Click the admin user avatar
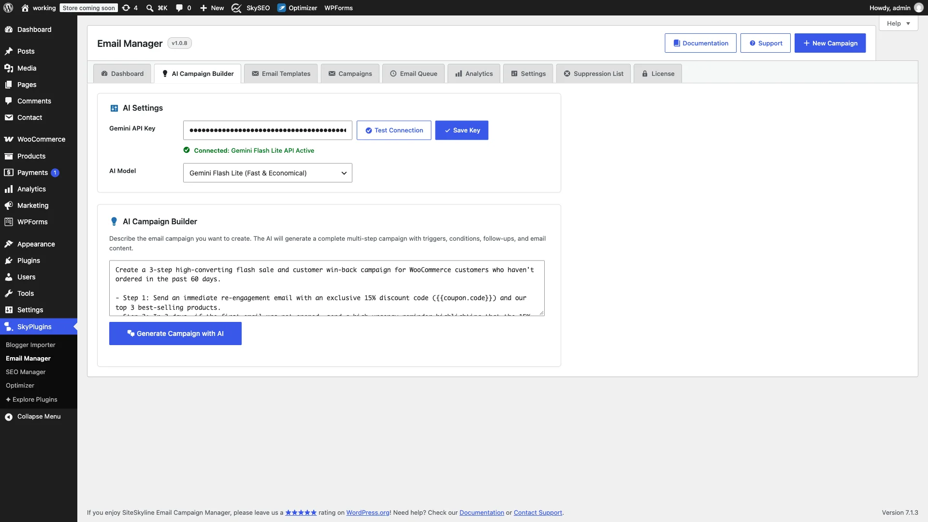 [x=918, y=8]
